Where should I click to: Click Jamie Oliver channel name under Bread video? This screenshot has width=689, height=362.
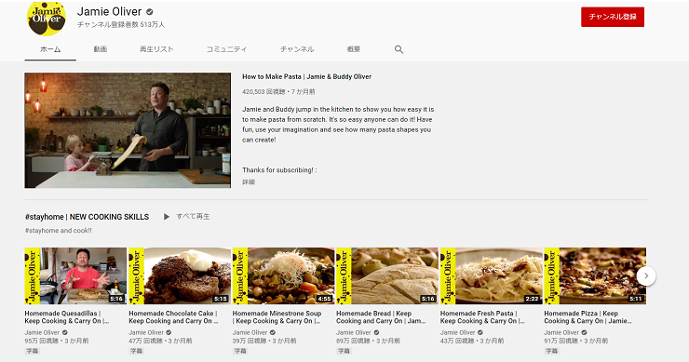coord(353,332)
